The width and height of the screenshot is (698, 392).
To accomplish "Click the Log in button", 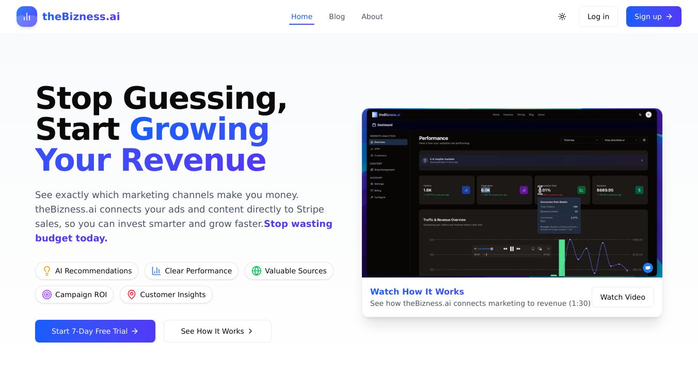I will click(598, 17).
